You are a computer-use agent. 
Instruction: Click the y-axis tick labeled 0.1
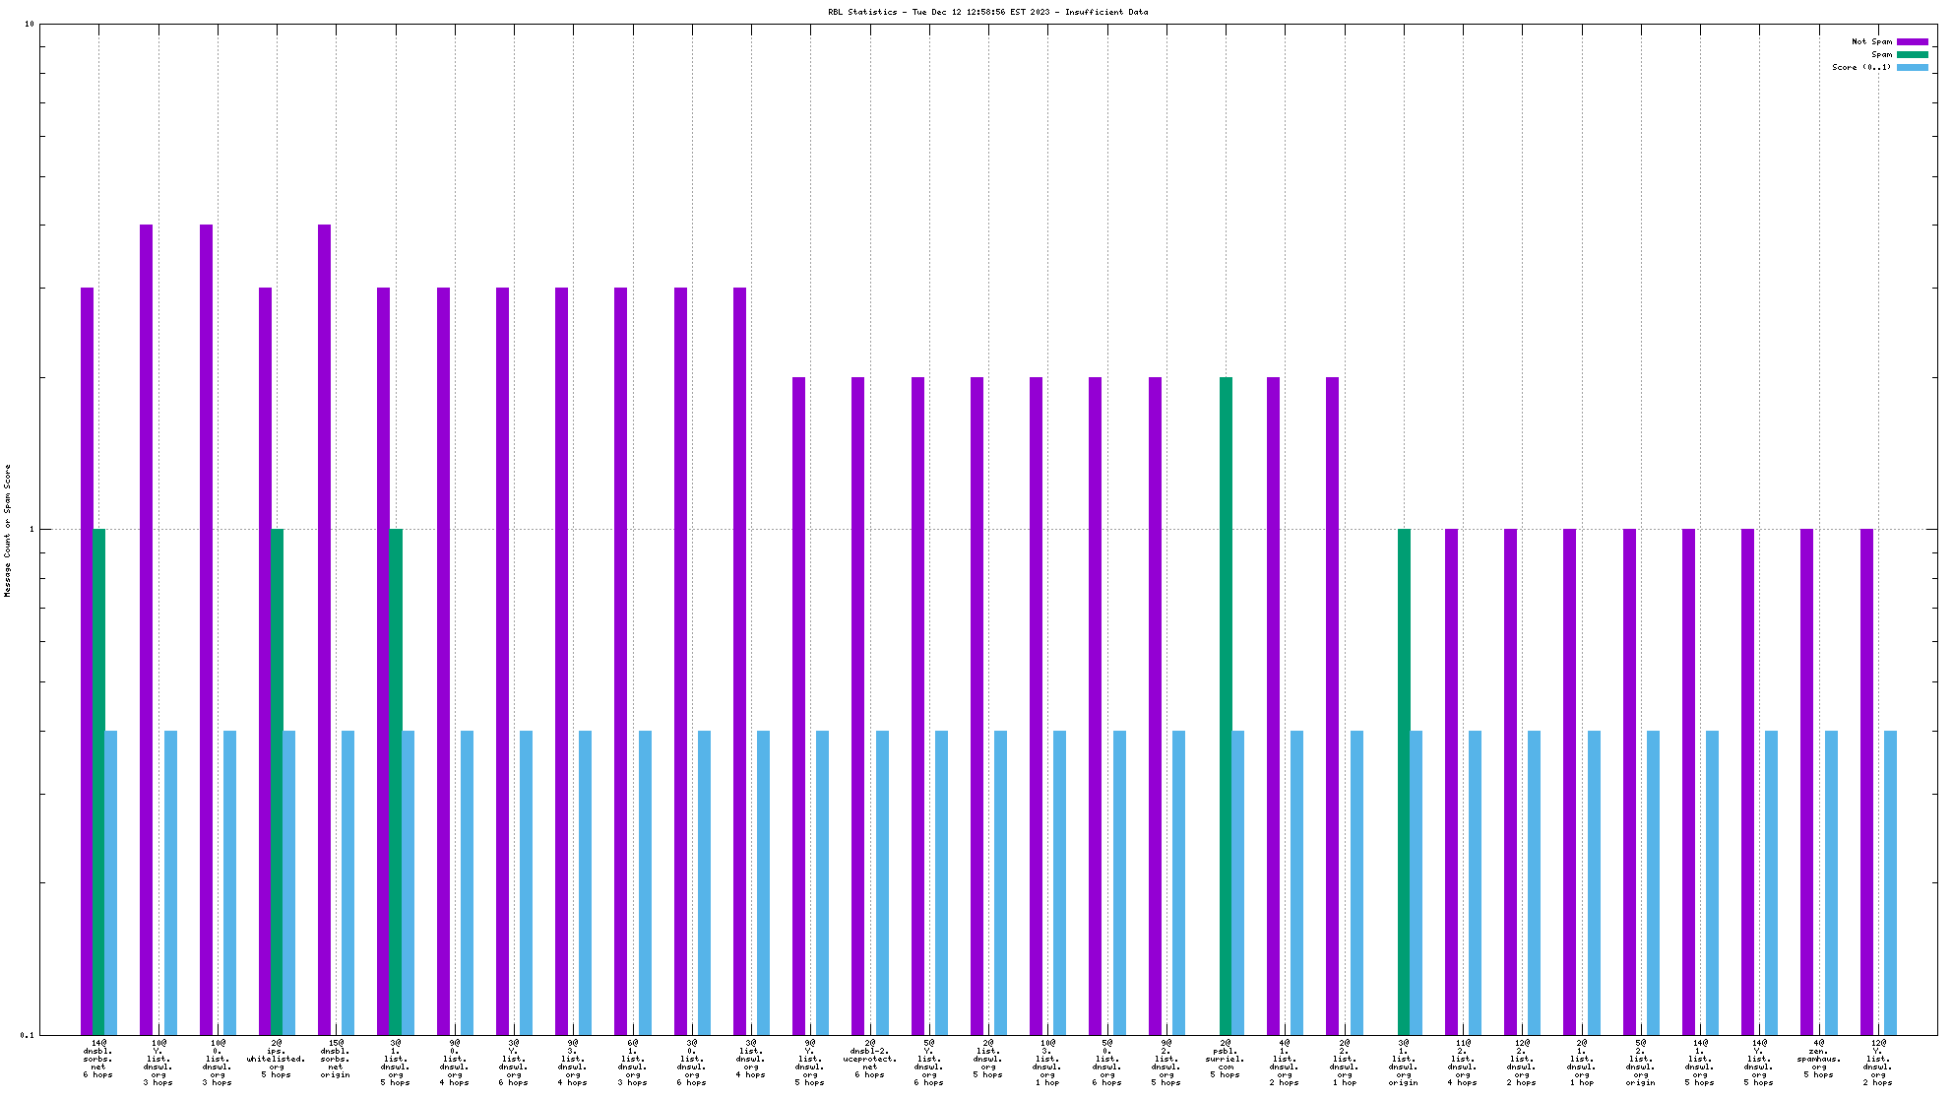coord(27,1035)
